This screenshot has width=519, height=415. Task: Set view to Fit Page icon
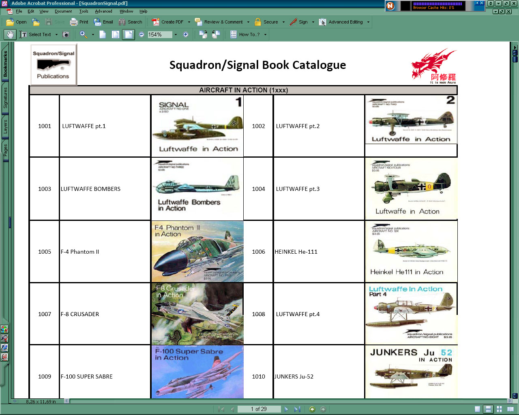pos(116,34)
